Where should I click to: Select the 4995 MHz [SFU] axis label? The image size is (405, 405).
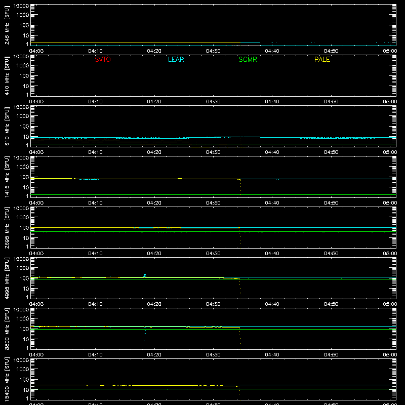coord(7,278)
